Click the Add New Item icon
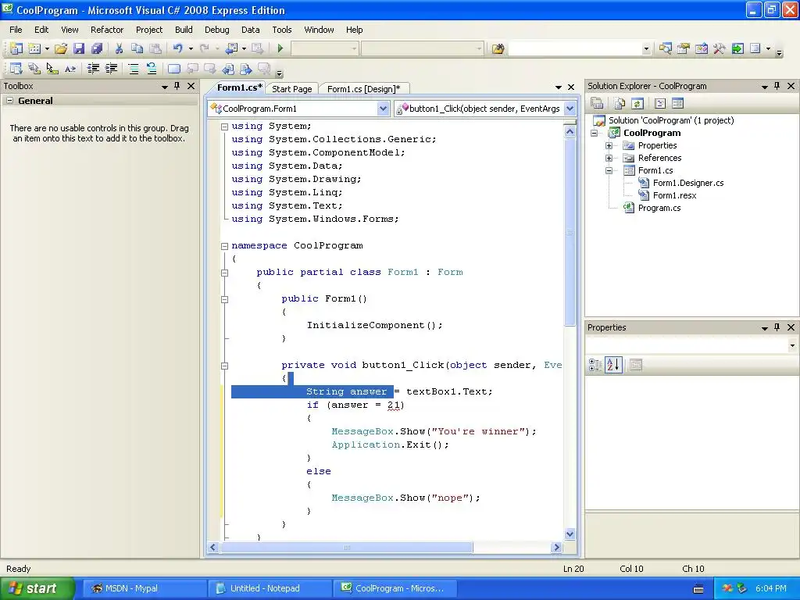This screenshot has width=800, height=600. [x=34, y=48]
